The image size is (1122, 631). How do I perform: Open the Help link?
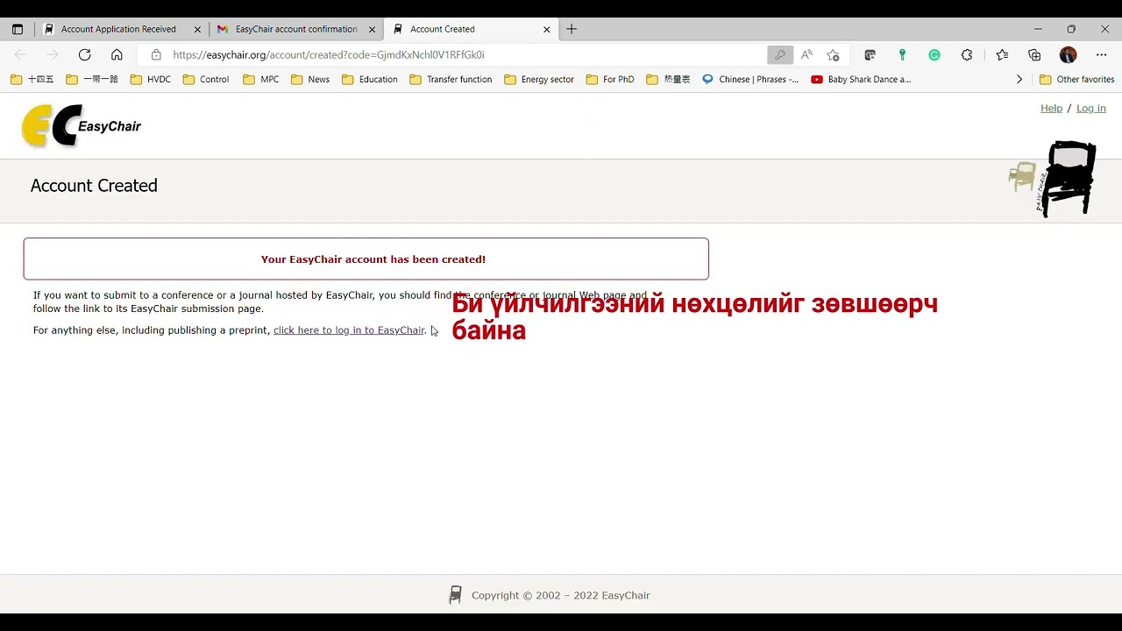click(1051, 108)
